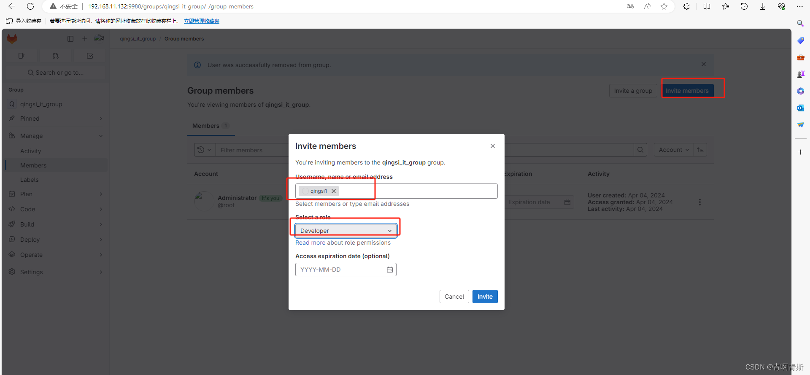The height and width of the screenshot is (375, 810).
Task: Click Search or go to field
Action: pyautogui.click(x=56, y=73)
